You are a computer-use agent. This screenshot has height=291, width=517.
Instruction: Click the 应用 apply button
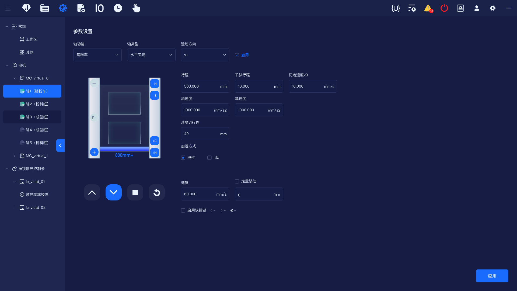pos(492,276)
